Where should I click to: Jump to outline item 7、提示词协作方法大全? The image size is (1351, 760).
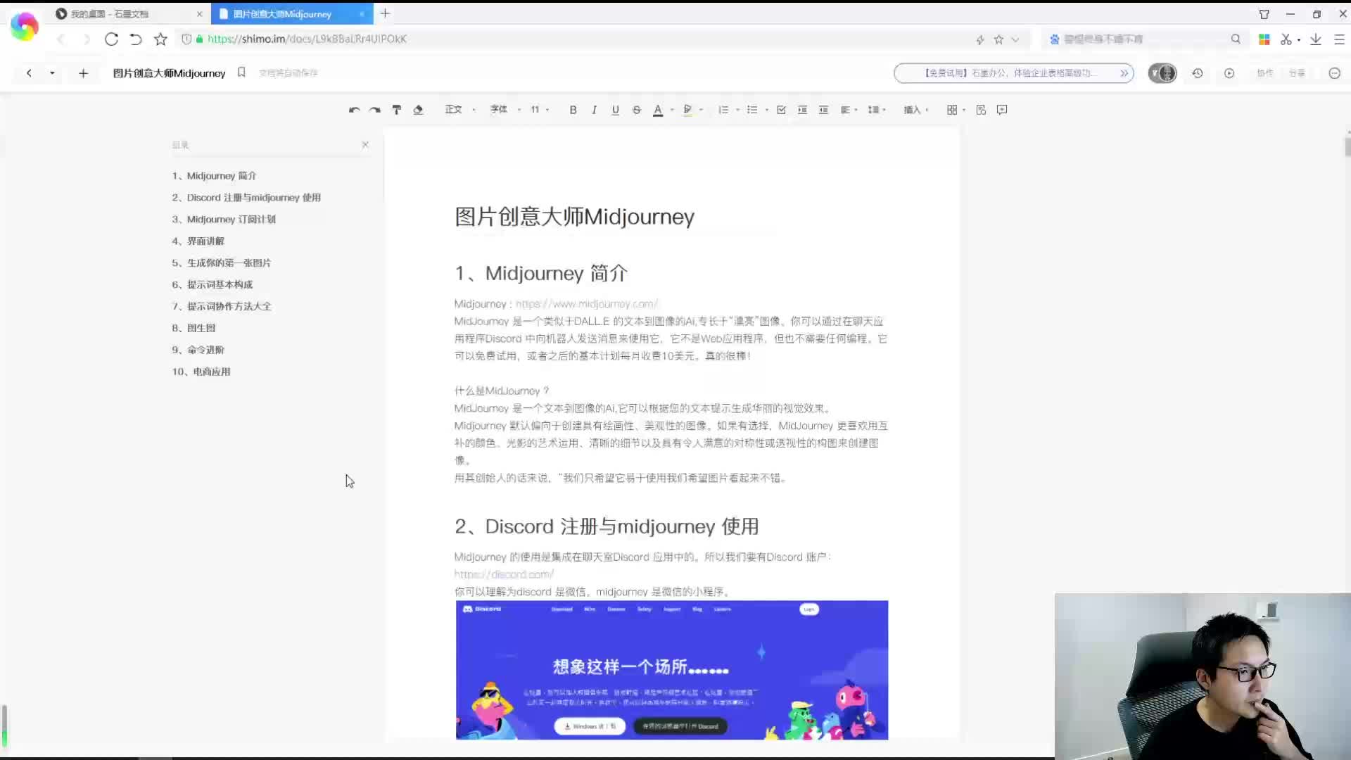[221, 307]
